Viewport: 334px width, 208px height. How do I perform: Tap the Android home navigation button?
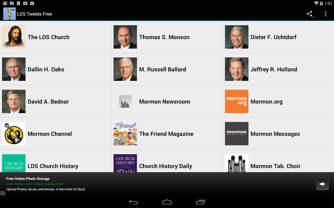coord(167,202)
